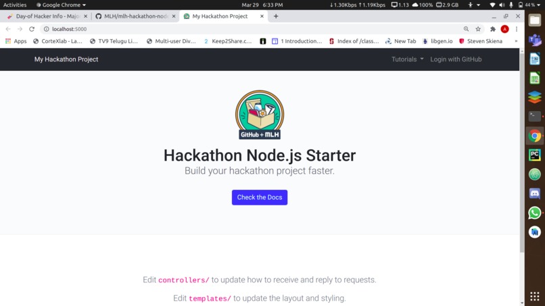Close the MLH/mlh-hackathon-node tab
The image size is (545, 306).
click(x=174, y=16)
